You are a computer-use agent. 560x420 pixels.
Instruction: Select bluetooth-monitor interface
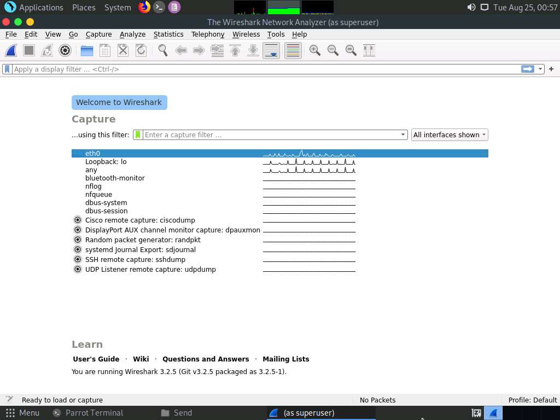[x=279, y=178]
